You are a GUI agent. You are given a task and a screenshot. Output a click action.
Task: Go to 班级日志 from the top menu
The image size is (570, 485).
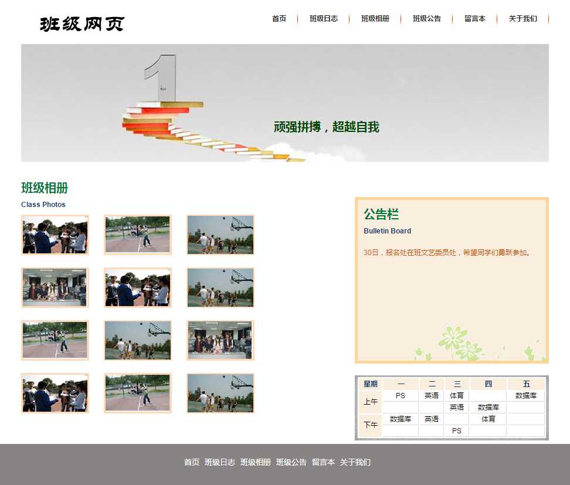[324, 19]
